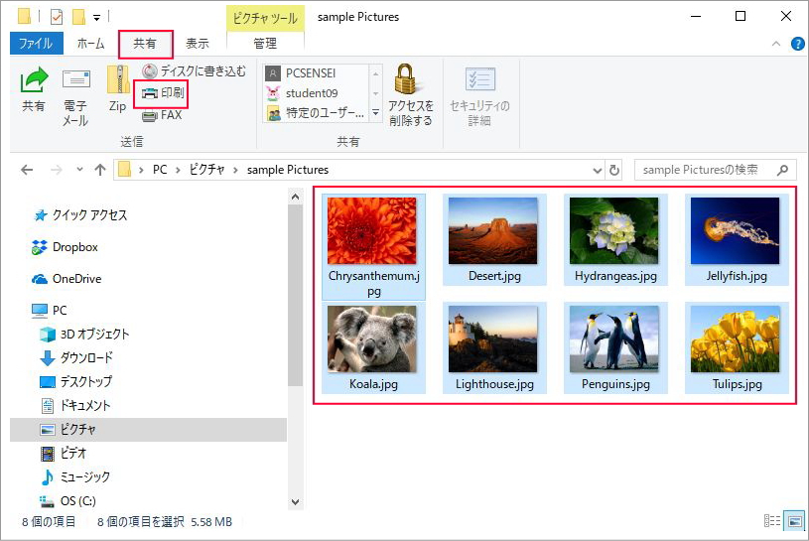This screenshot has height=541, width=809.
Task: Expand the share-with user list dropdown
Action: (x=375, y=114)
